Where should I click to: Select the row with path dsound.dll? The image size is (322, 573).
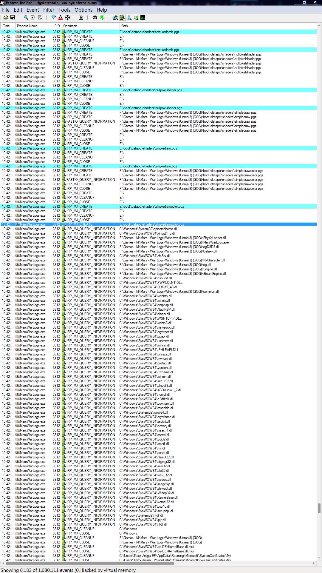tap(159, 278)
